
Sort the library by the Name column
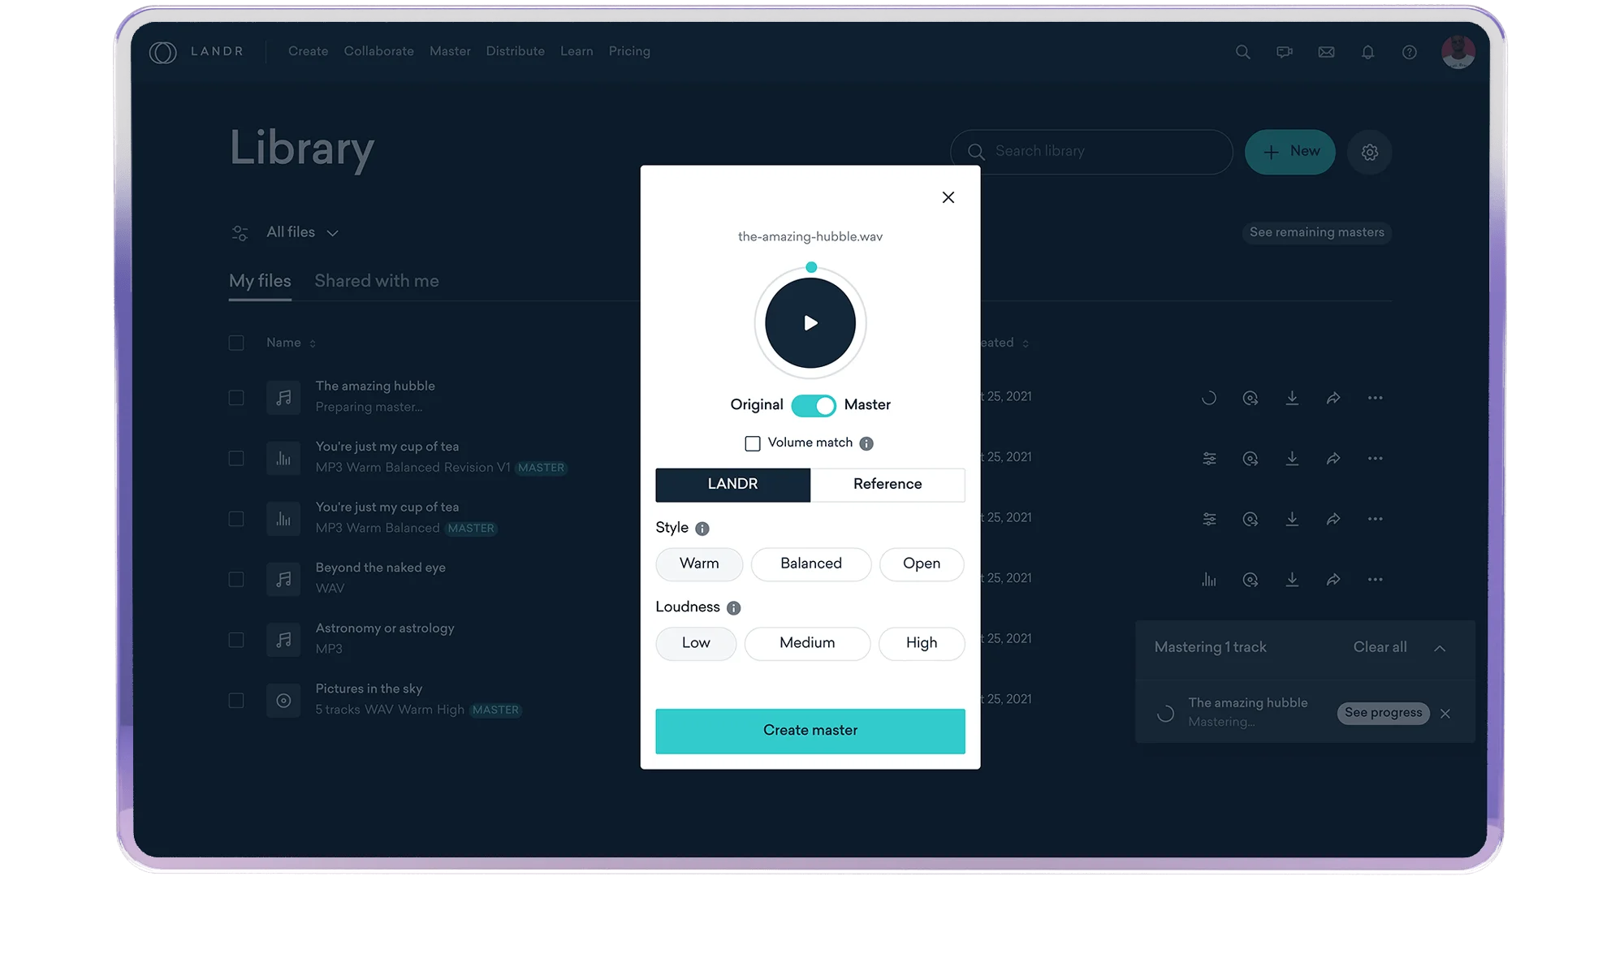click(291, 343)
